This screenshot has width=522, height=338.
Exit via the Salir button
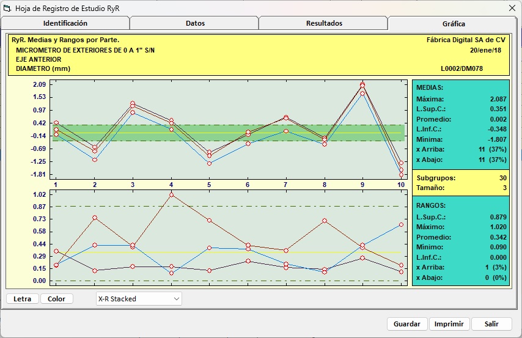tap(491, 324)
